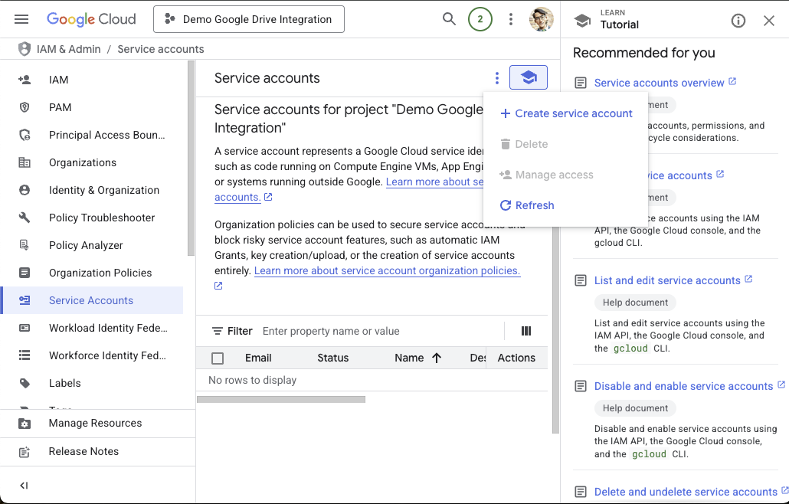Click the Identity & Organization person icon
Screen dimensions: 789x504
[25, 190]
